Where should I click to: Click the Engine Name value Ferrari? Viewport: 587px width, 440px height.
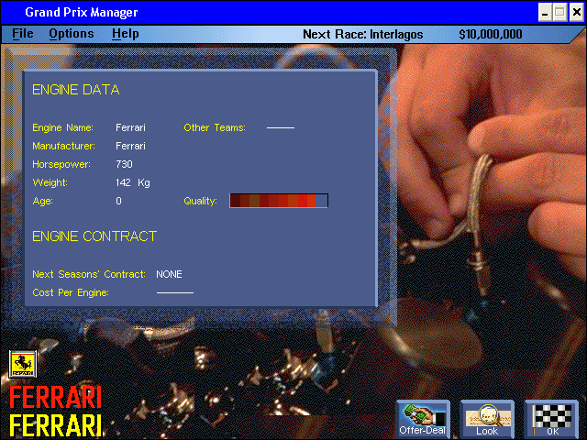[130, 127]
